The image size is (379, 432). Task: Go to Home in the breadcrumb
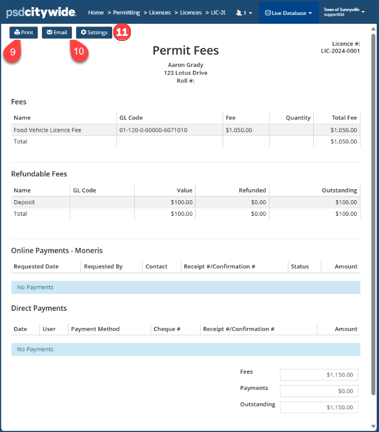click(x=96, y=13)
